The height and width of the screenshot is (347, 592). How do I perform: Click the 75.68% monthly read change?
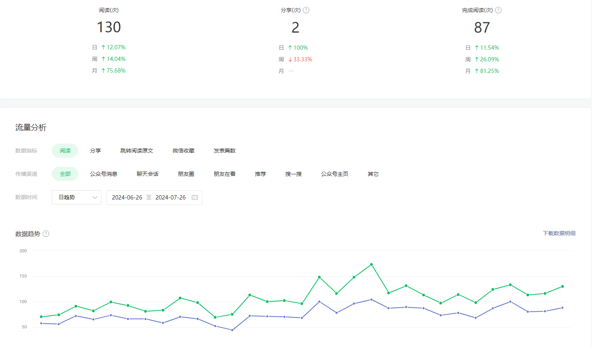[x=116, y=71]
